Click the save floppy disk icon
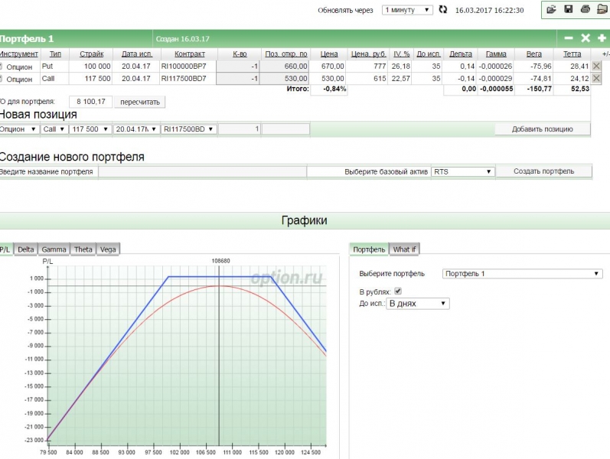 [569, 9]
